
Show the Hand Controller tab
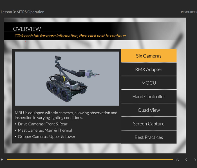pos(149,97)
